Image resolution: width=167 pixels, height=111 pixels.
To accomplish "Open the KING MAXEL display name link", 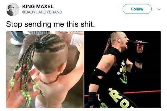I will click(x=38, y=6).
